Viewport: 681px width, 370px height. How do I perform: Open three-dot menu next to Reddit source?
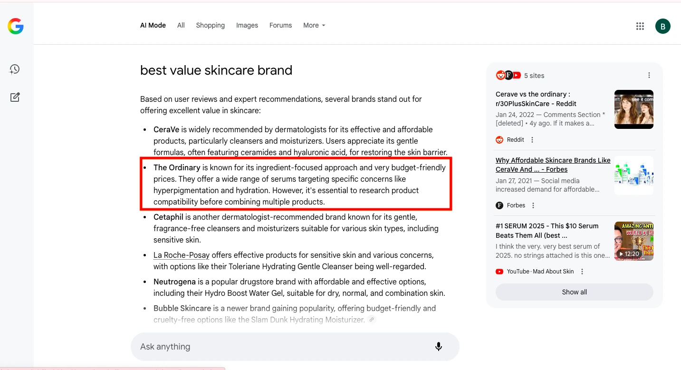click(532, 140)
